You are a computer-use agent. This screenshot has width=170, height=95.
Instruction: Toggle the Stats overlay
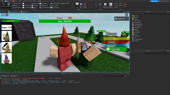[116, 3]
